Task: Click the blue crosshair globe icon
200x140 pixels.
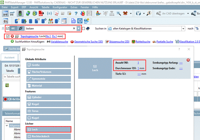Action: coord(80,21)
